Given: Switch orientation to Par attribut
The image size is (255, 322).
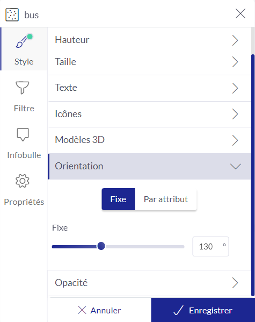Looking at the screenshot, I should click(x=166, y=199).
